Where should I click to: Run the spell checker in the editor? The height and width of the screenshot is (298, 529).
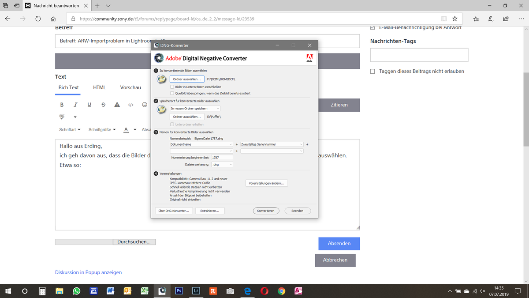tap(61, 117)
